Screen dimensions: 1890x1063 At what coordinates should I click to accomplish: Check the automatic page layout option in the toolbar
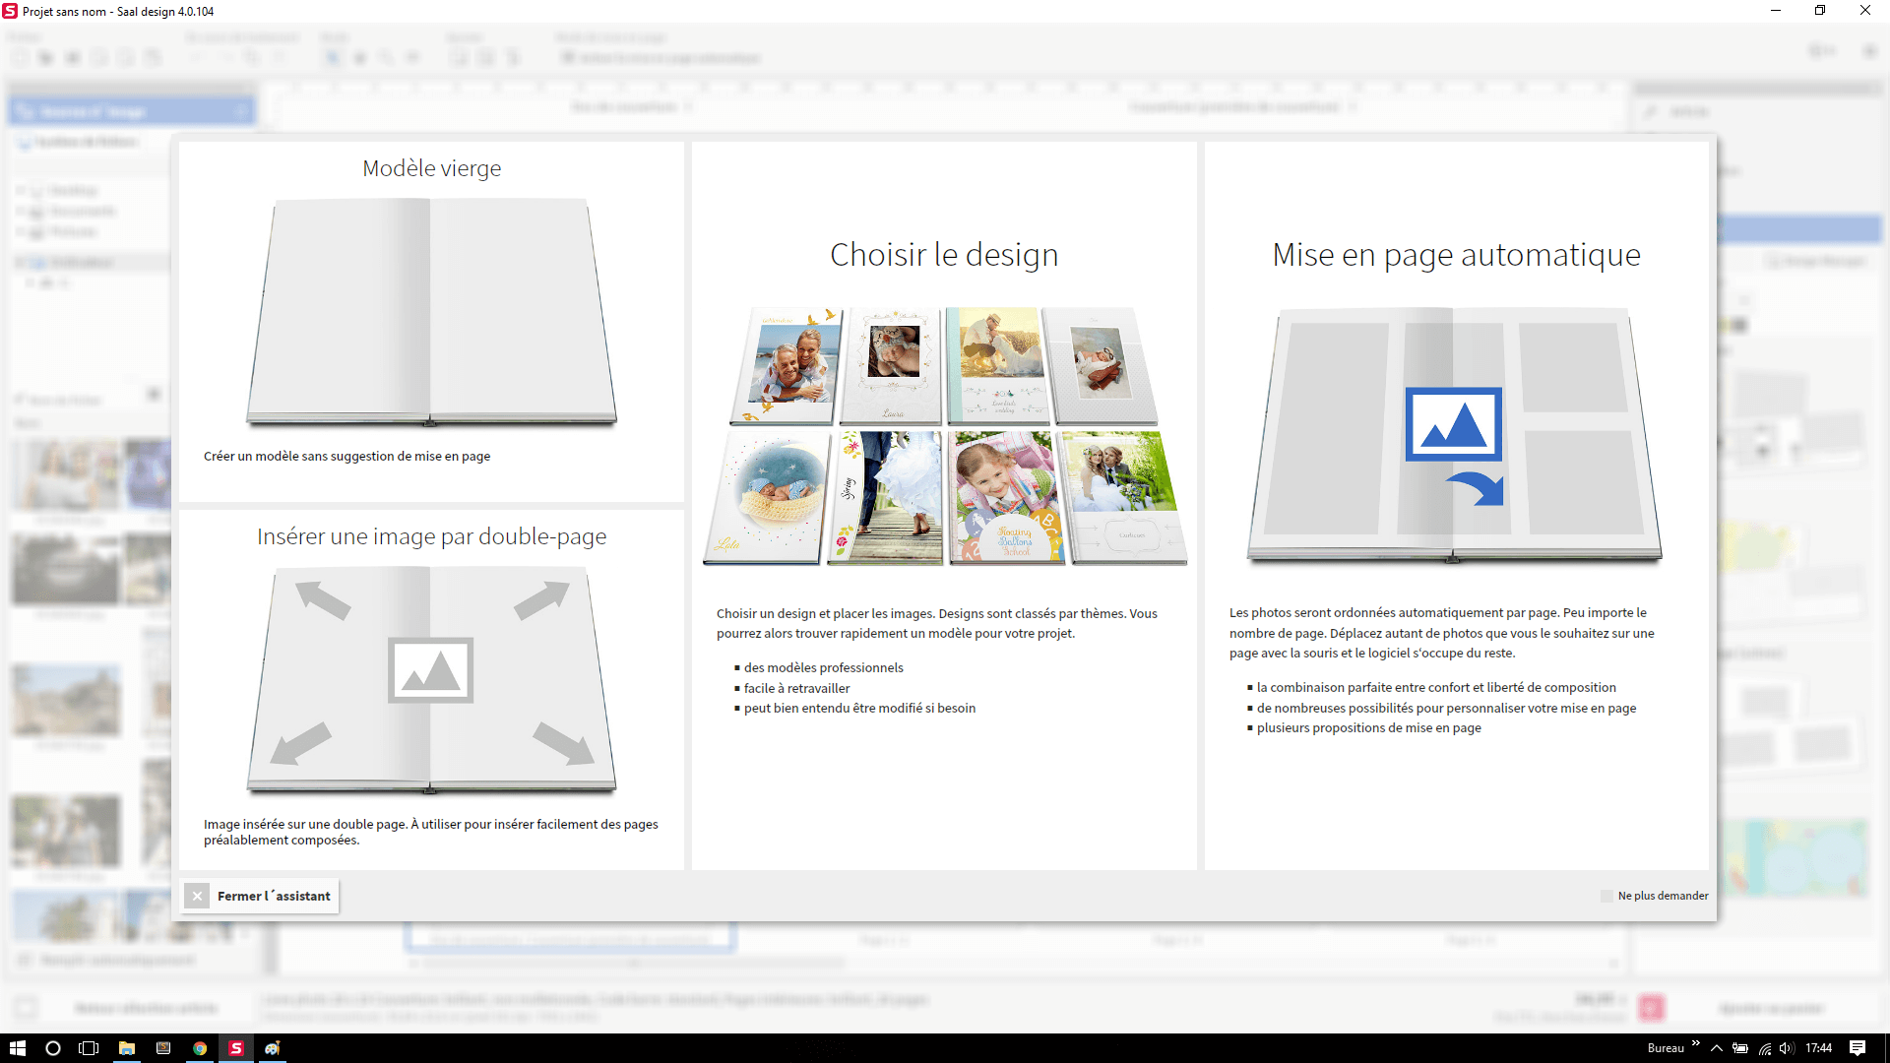568,58
